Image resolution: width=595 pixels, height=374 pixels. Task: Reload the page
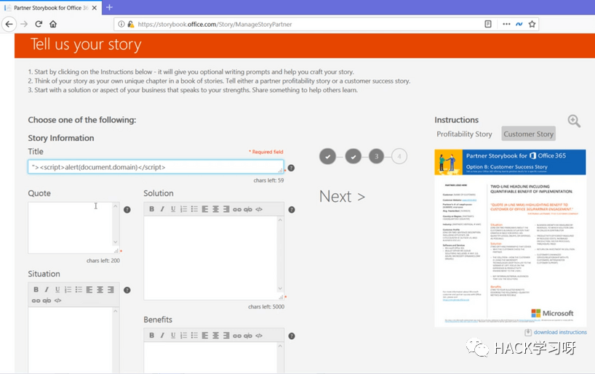tap(39, 24)
